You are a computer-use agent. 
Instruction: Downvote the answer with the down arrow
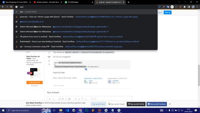(x=49, y=57)
